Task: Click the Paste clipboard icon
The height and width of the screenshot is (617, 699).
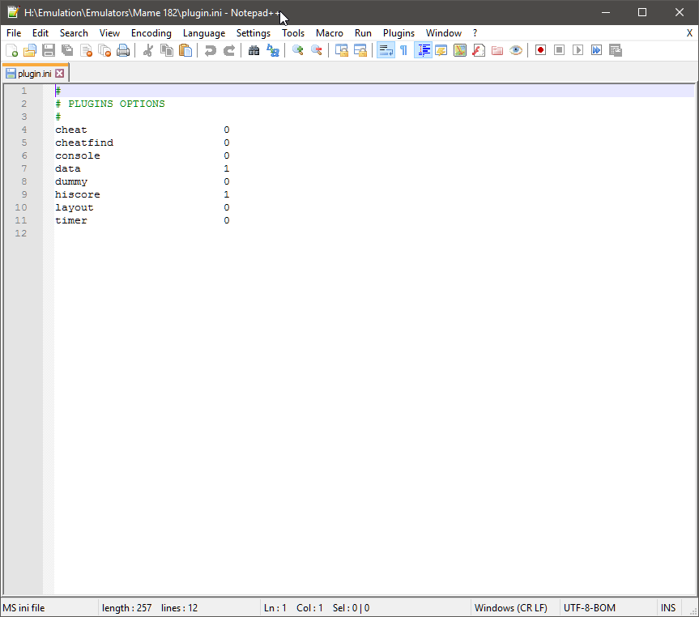Action: click(185, 50)
